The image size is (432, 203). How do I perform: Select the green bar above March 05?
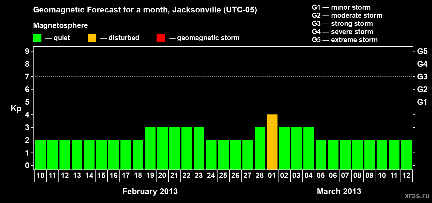tap(321, 155)
